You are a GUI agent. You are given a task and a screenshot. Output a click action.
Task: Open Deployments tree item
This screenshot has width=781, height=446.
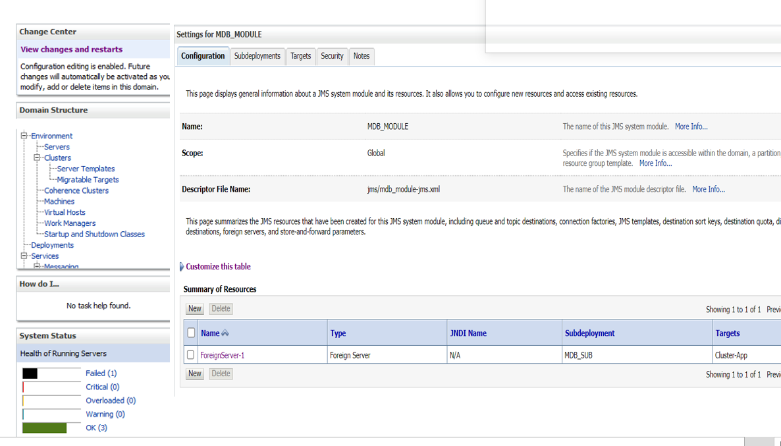coord(52,245)
